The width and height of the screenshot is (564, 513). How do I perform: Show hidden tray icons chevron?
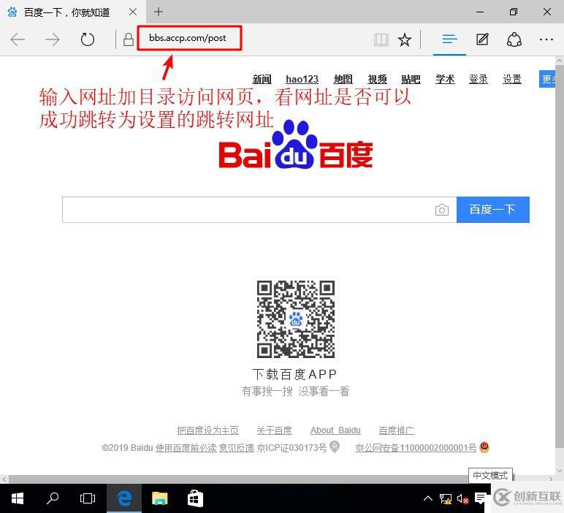click(427, 498)
